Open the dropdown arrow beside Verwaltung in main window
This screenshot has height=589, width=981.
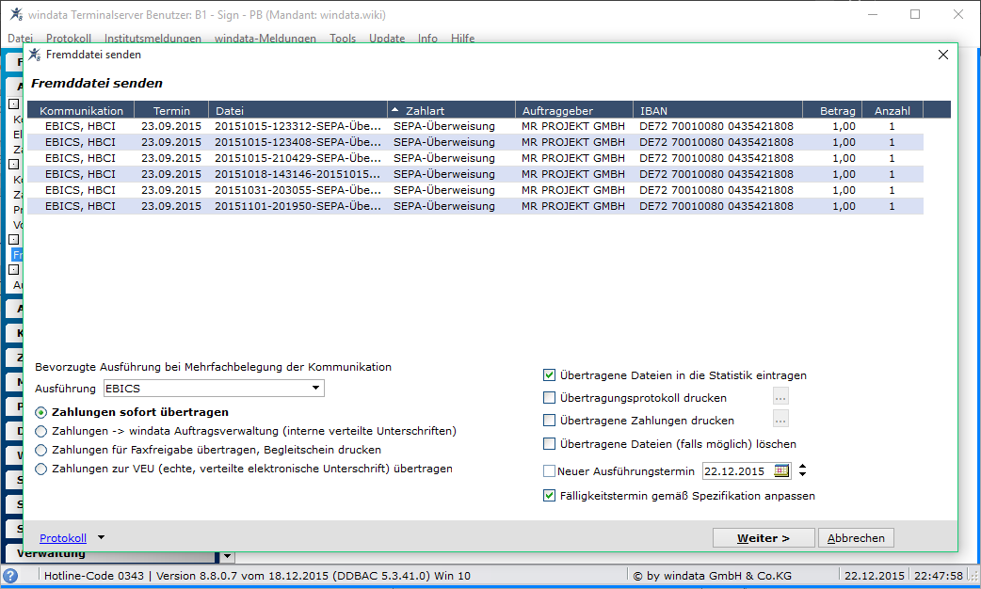coord(228,556)
